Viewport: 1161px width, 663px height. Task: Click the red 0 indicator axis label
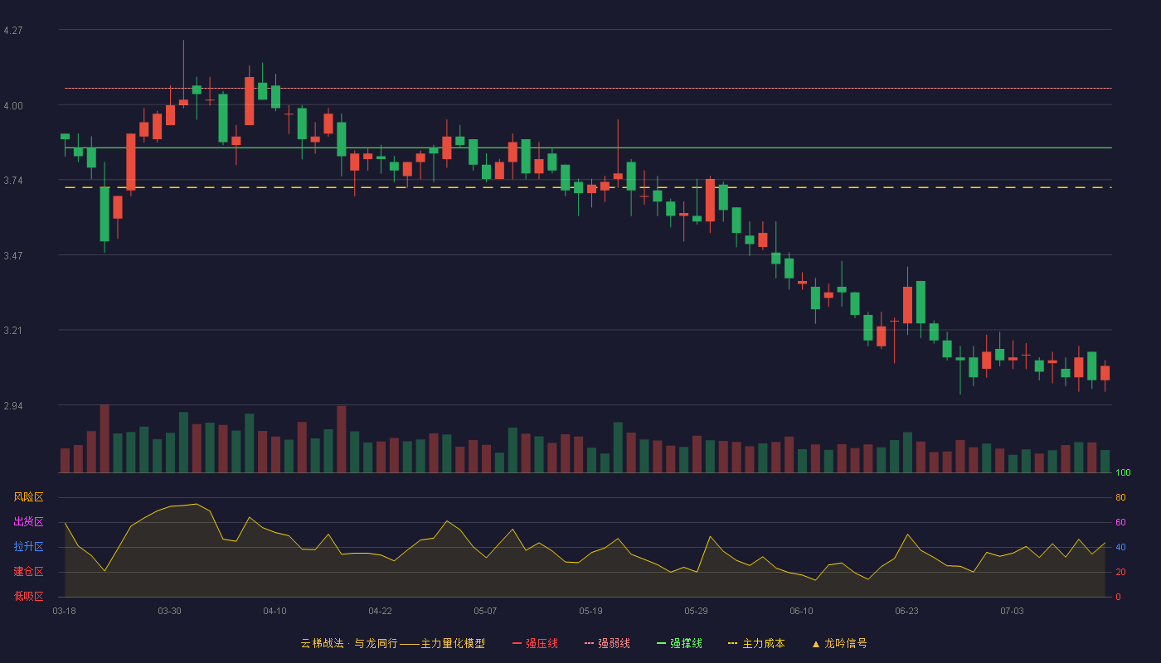1118,597
